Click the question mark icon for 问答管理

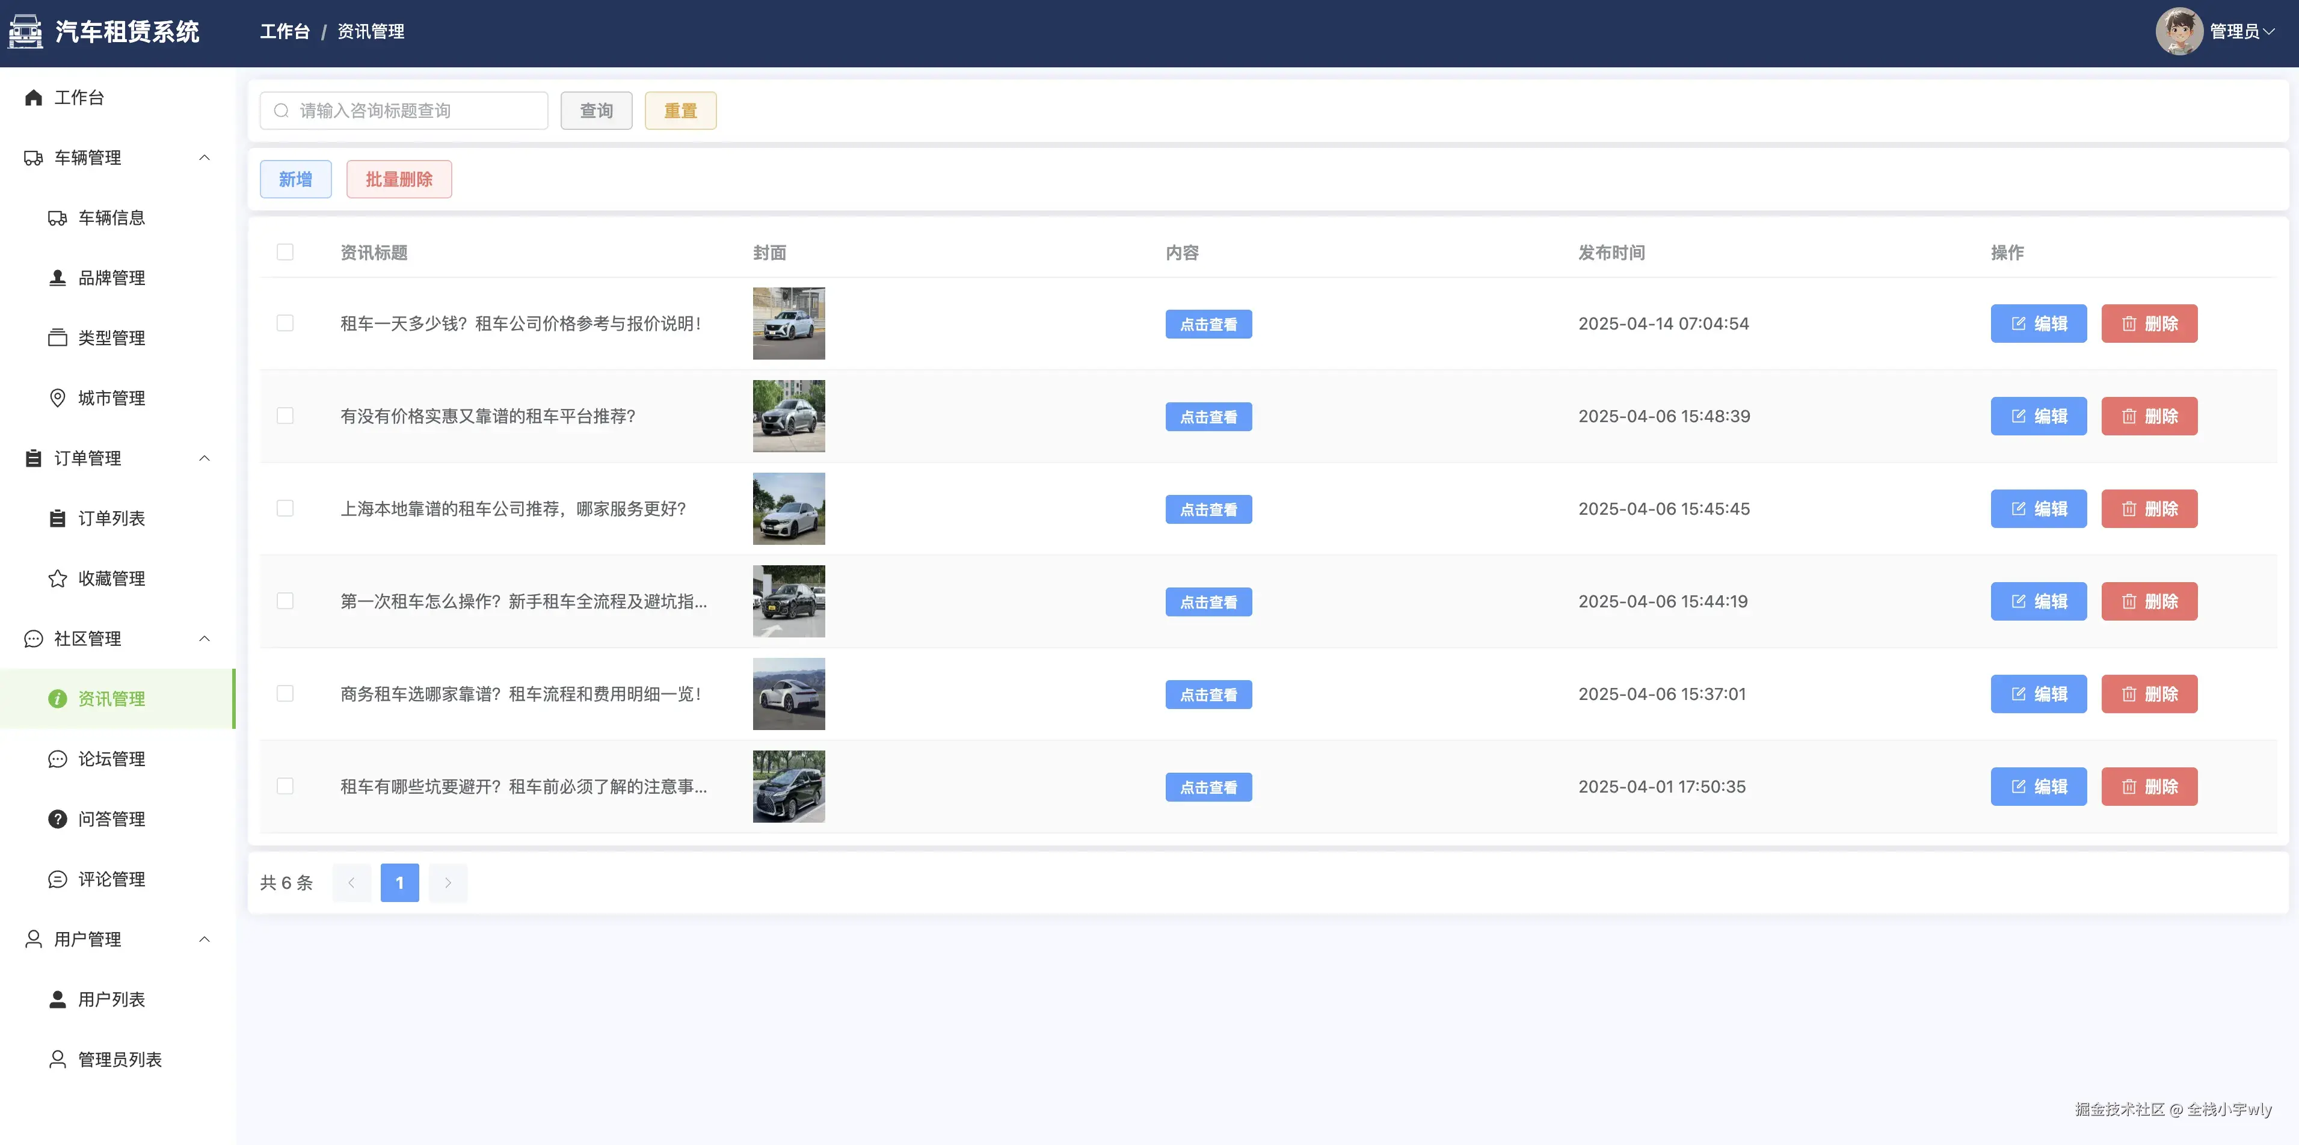tap(57, 819)
